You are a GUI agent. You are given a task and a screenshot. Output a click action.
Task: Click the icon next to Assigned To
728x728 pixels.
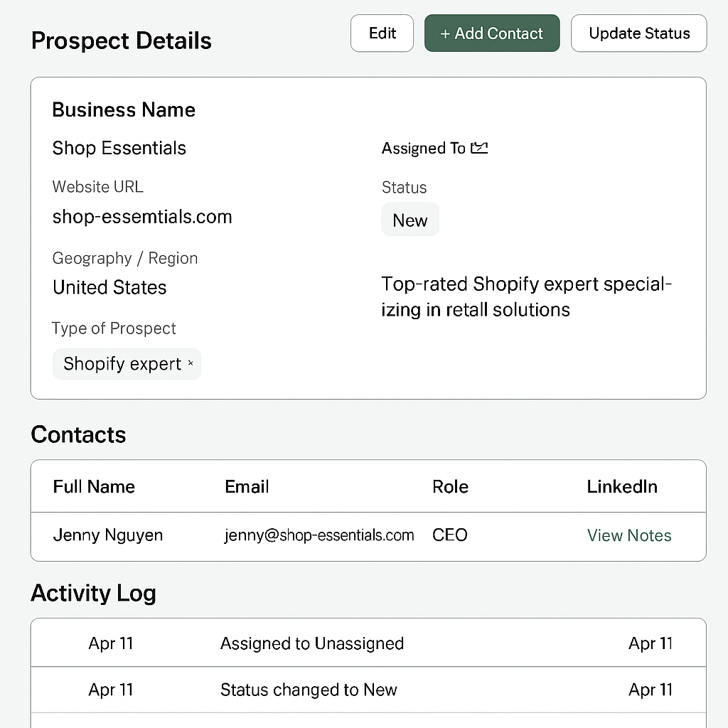[480, 148]
